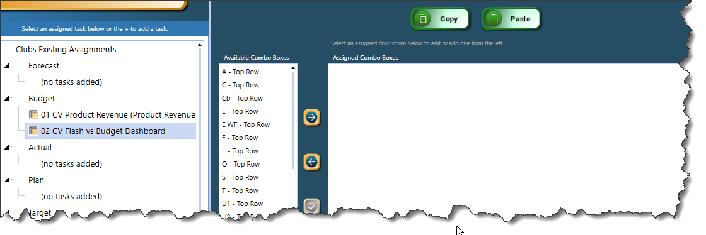Select the Plan tree item
706x235 pixels.
pos(36,180)
